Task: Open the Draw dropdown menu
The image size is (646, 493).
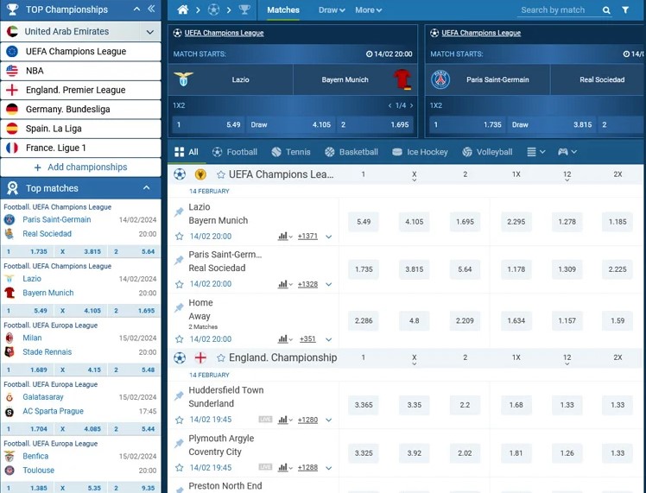Action: 332,9
